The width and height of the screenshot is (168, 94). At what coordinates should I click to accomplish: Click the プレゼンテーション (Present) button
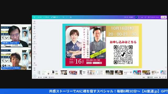pos(154,17)
